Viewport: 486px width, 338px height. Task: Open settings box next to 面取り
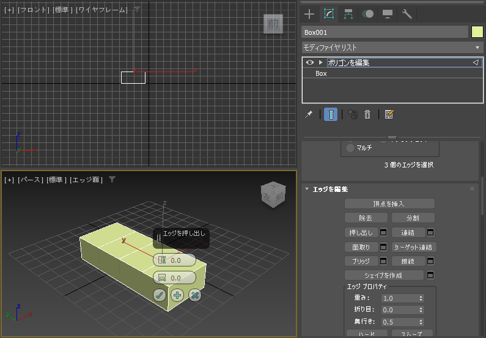[x=383, y=247]
